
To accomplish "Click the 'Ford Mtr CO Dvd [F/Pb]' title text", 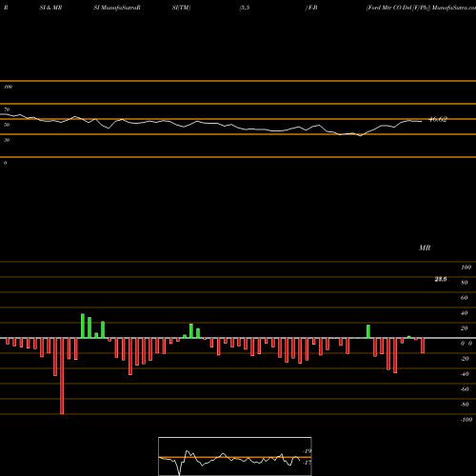I will pyautogui.click(x=399, y=8).
